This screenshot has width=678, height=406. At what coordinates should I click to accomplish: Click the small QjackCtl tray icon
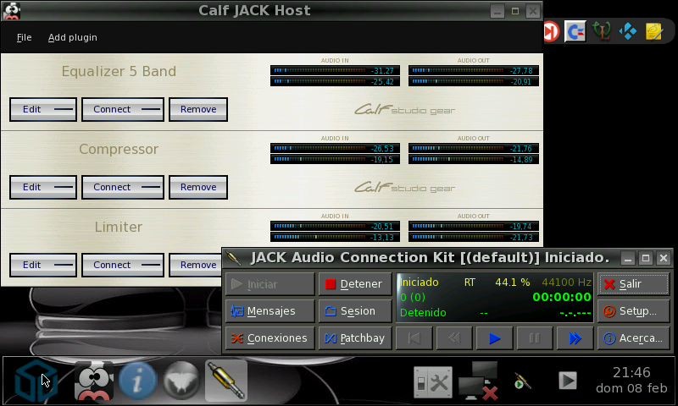pos(522,381)
